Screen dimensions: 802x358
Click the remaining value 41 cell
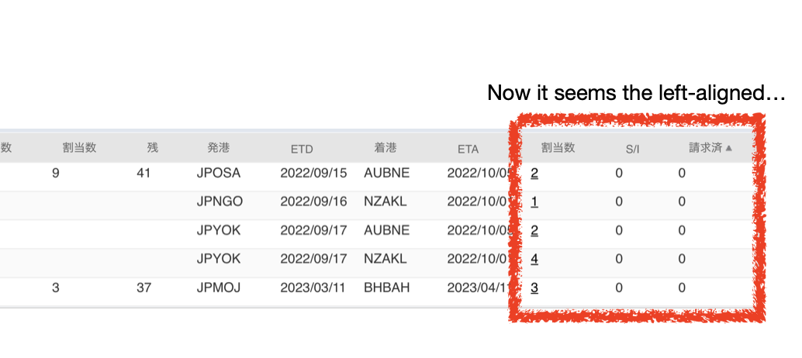[143, 173]
